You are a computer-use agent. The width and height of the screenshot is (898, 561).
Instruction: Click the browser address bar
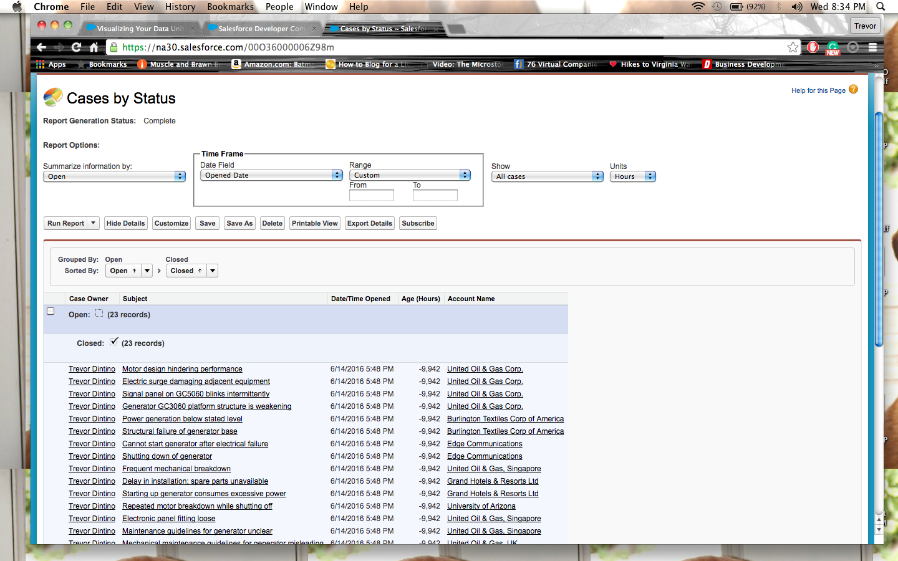point(455,47)
